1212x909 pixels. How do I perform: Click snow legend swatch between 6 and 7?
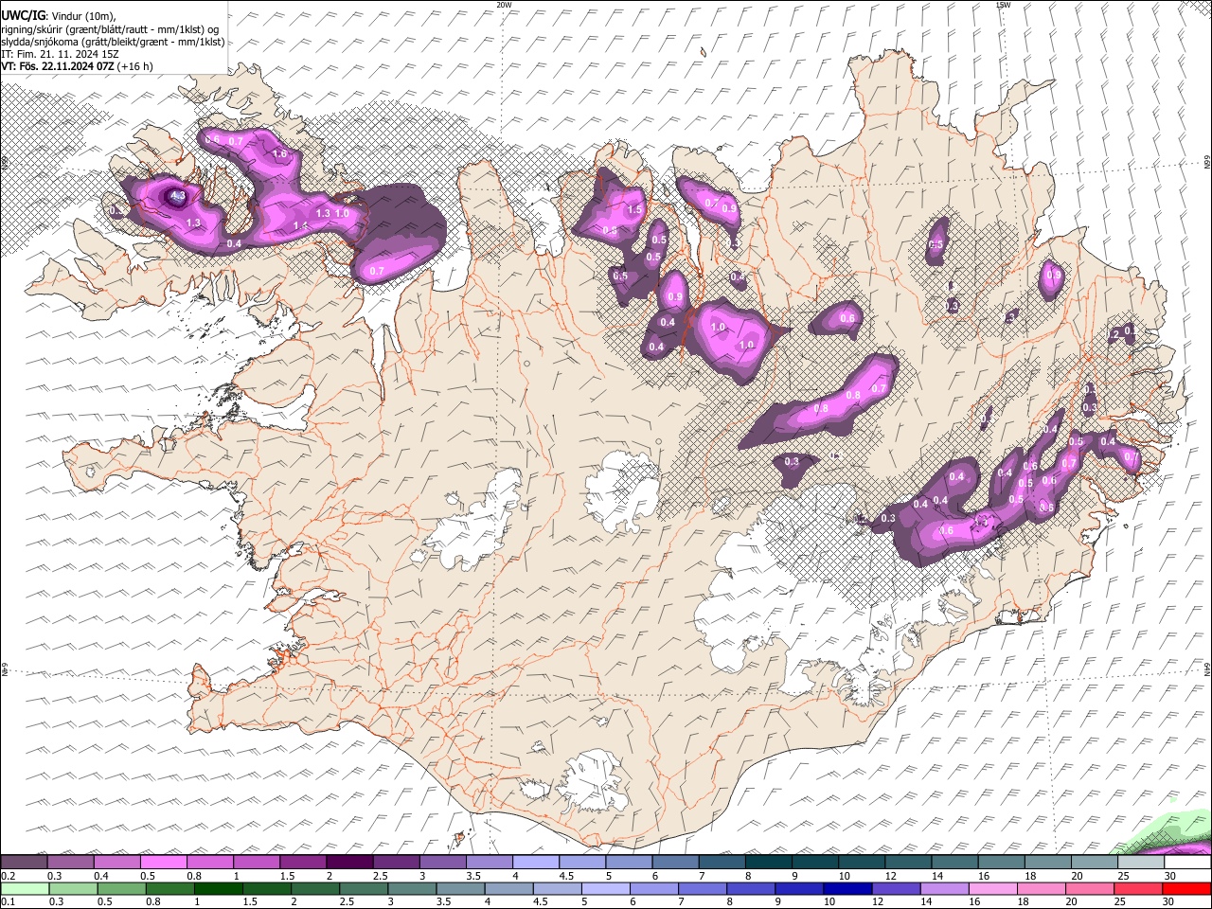pyautogui.click(x=675, y=862)
